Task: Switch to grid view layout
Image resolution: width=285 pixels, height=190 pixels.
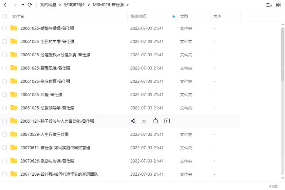Action: (278, 5)
